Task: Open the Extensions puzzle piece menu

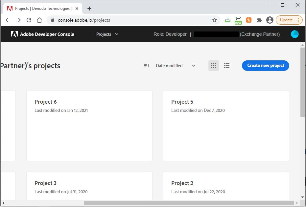Action: click(x=259, y=20)
